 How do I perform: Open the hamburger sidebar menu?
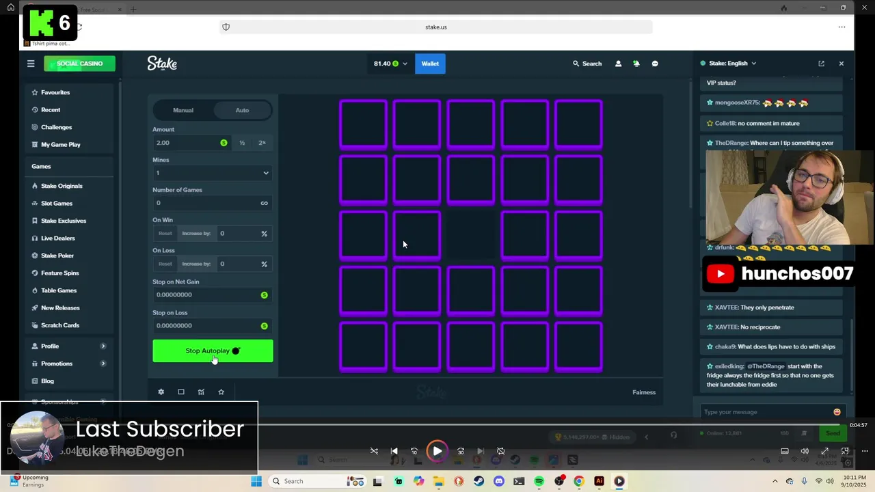31,64
